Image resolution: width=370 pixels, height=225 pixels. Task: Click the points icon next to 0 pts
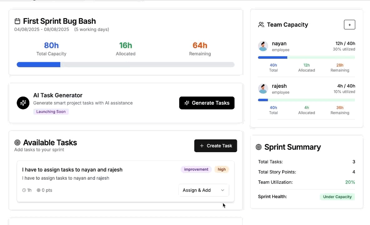pyautogui.click(x=38, y=190)
